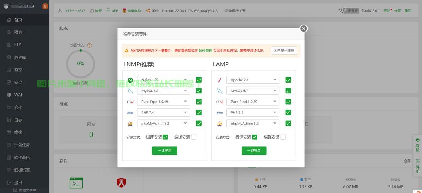Click the APP icon in top bar
Screen dimensions: 422x193
click(108, 11)
